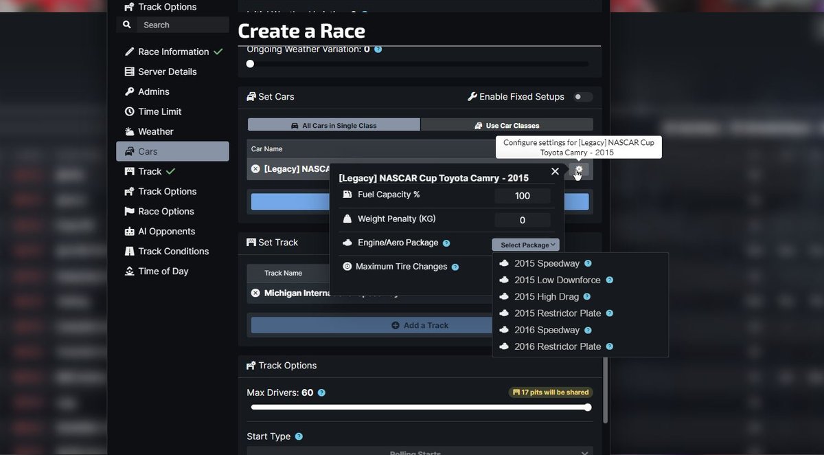824x455 pixels.
Task: Click help icon next to 2015 Speedway
Action: point(588,263)
